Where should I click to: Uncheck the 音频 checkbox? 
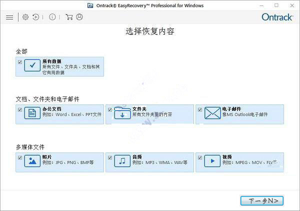click(x=110, y=157)
